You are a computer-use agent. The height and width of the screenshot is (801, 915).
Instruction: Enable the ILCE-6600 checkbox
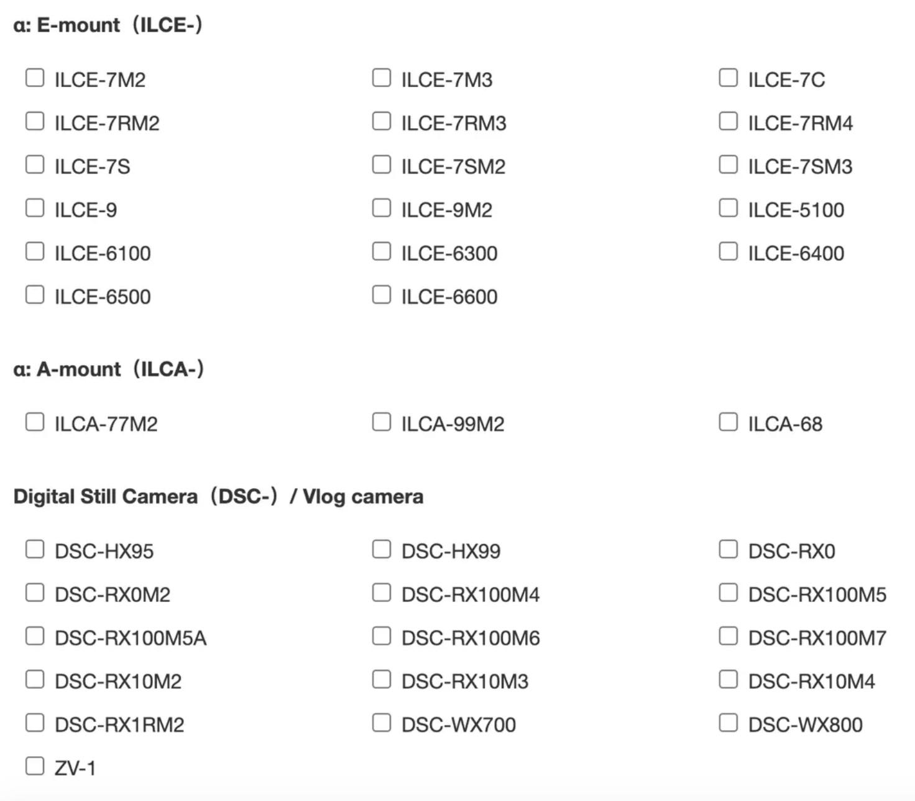(x=382, y=295)
